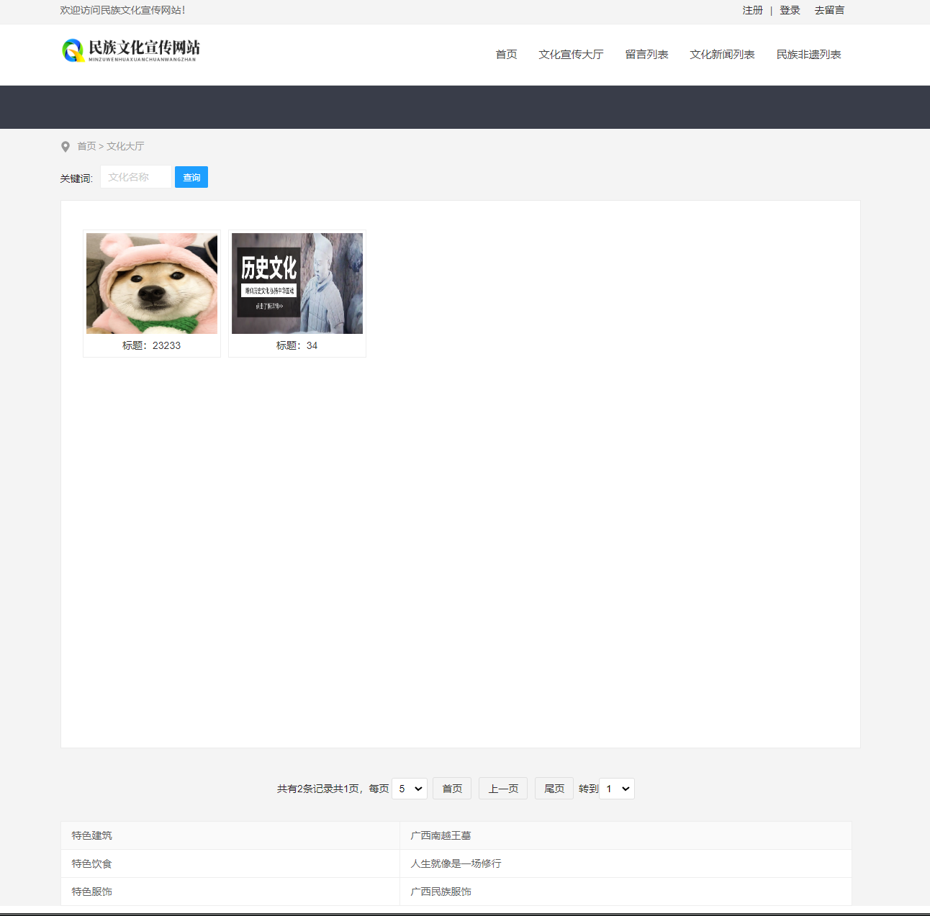The image size is (930, 916).
Task: Click the 上一页 pagination button
Action: point(503,789)
